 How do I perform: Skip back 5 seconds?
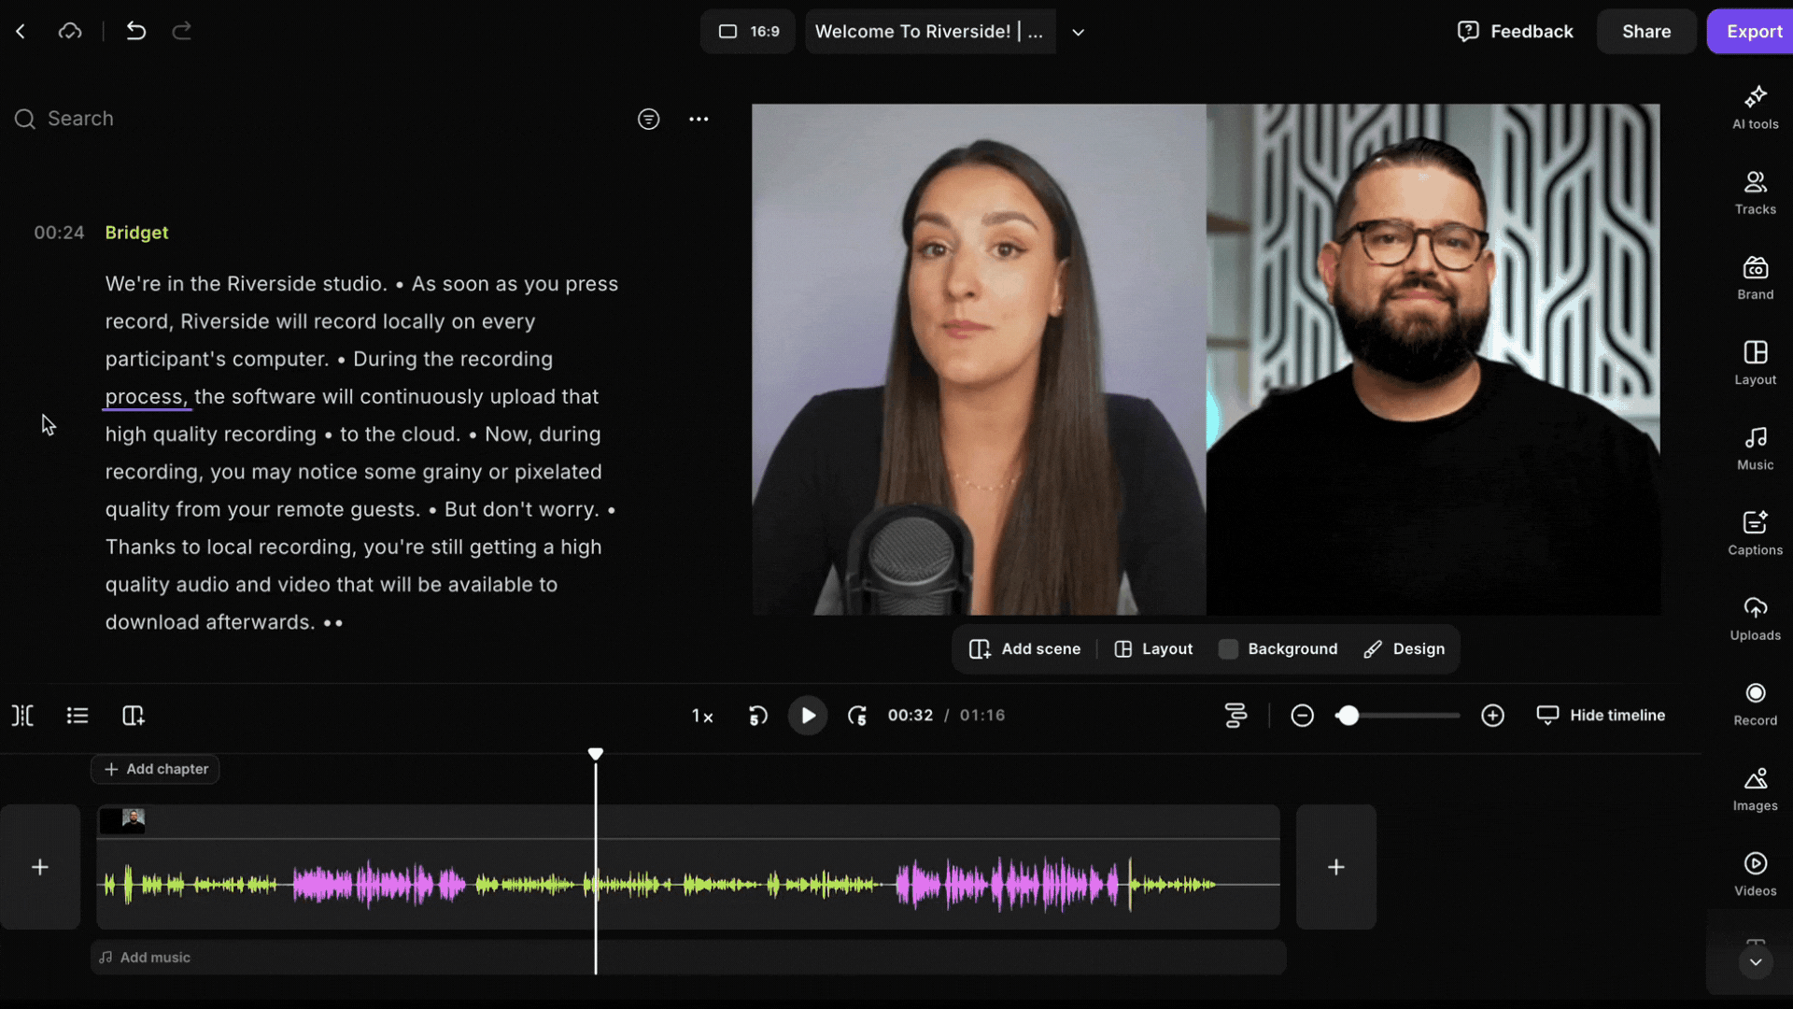(x=758, y=717)
